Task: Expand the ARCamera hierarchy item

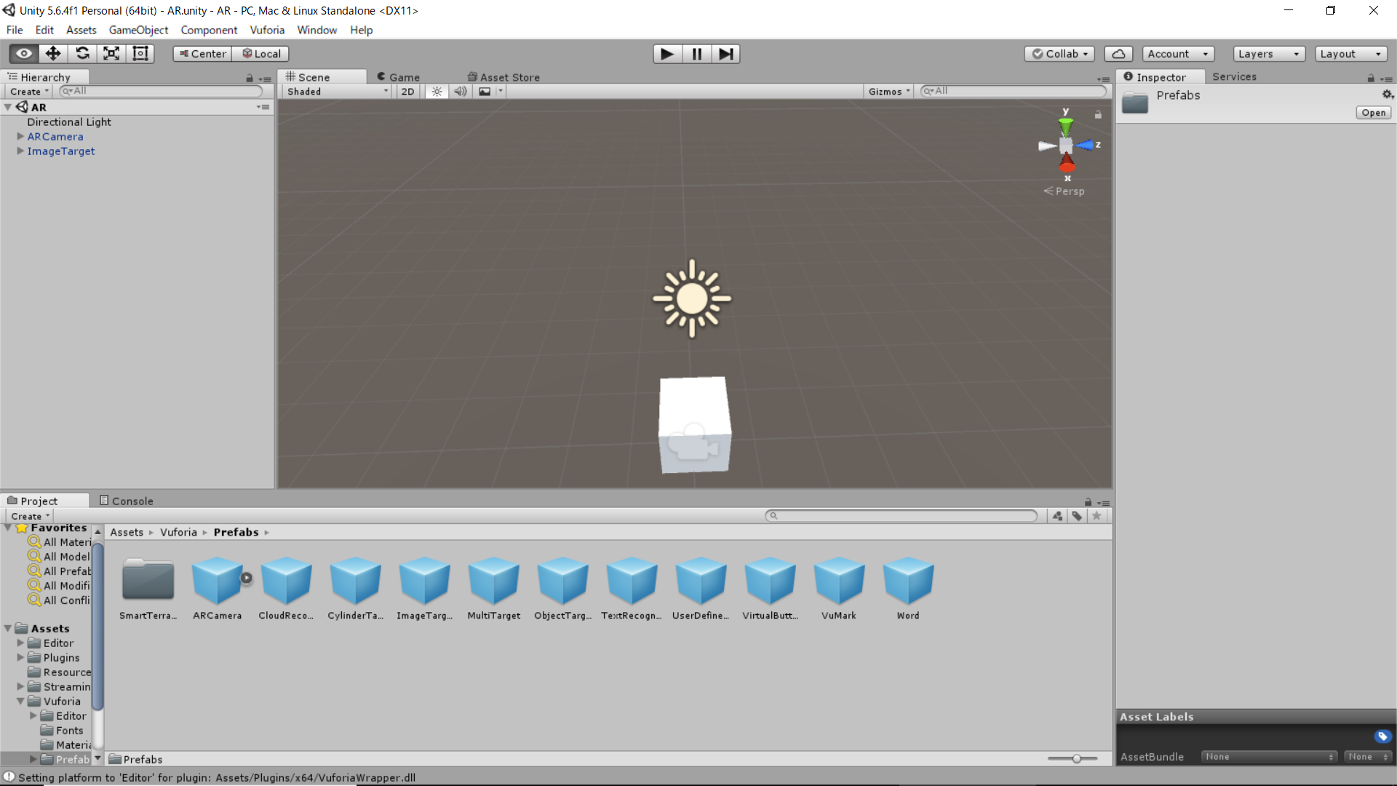Action: pyautogui.click(x=20, y=136)
